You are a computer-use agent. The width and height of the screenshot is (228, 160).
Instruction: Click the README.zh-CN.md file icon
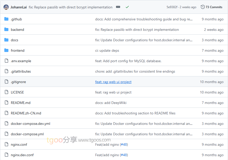click(6, 113)
